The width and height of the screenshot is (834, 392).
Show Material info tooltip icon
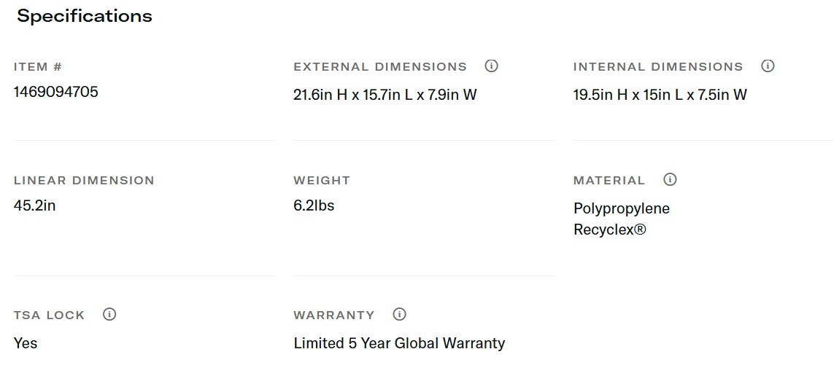point(670,179)
